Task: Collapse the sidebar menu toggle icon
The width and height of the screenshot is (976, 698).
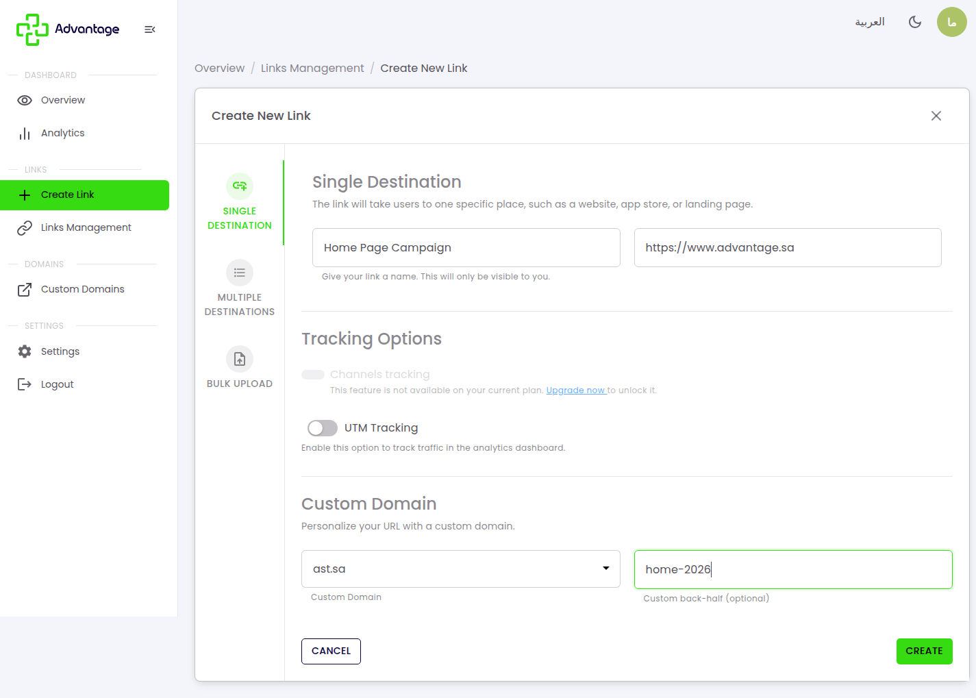Action: click(150, 29)
